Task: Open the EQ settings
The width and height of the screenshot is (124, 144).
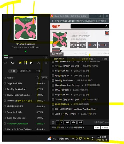Action: click(x=5, y=63)
